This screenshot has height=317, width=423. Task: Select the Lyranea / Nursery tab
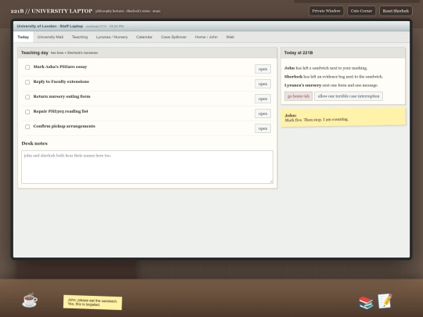tap(112, 37)
